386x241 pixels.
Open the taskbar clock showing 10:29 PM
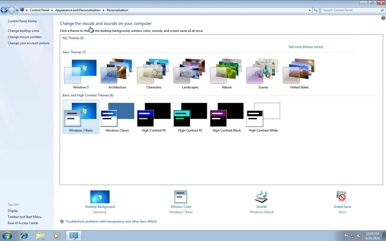coord(372,236)
